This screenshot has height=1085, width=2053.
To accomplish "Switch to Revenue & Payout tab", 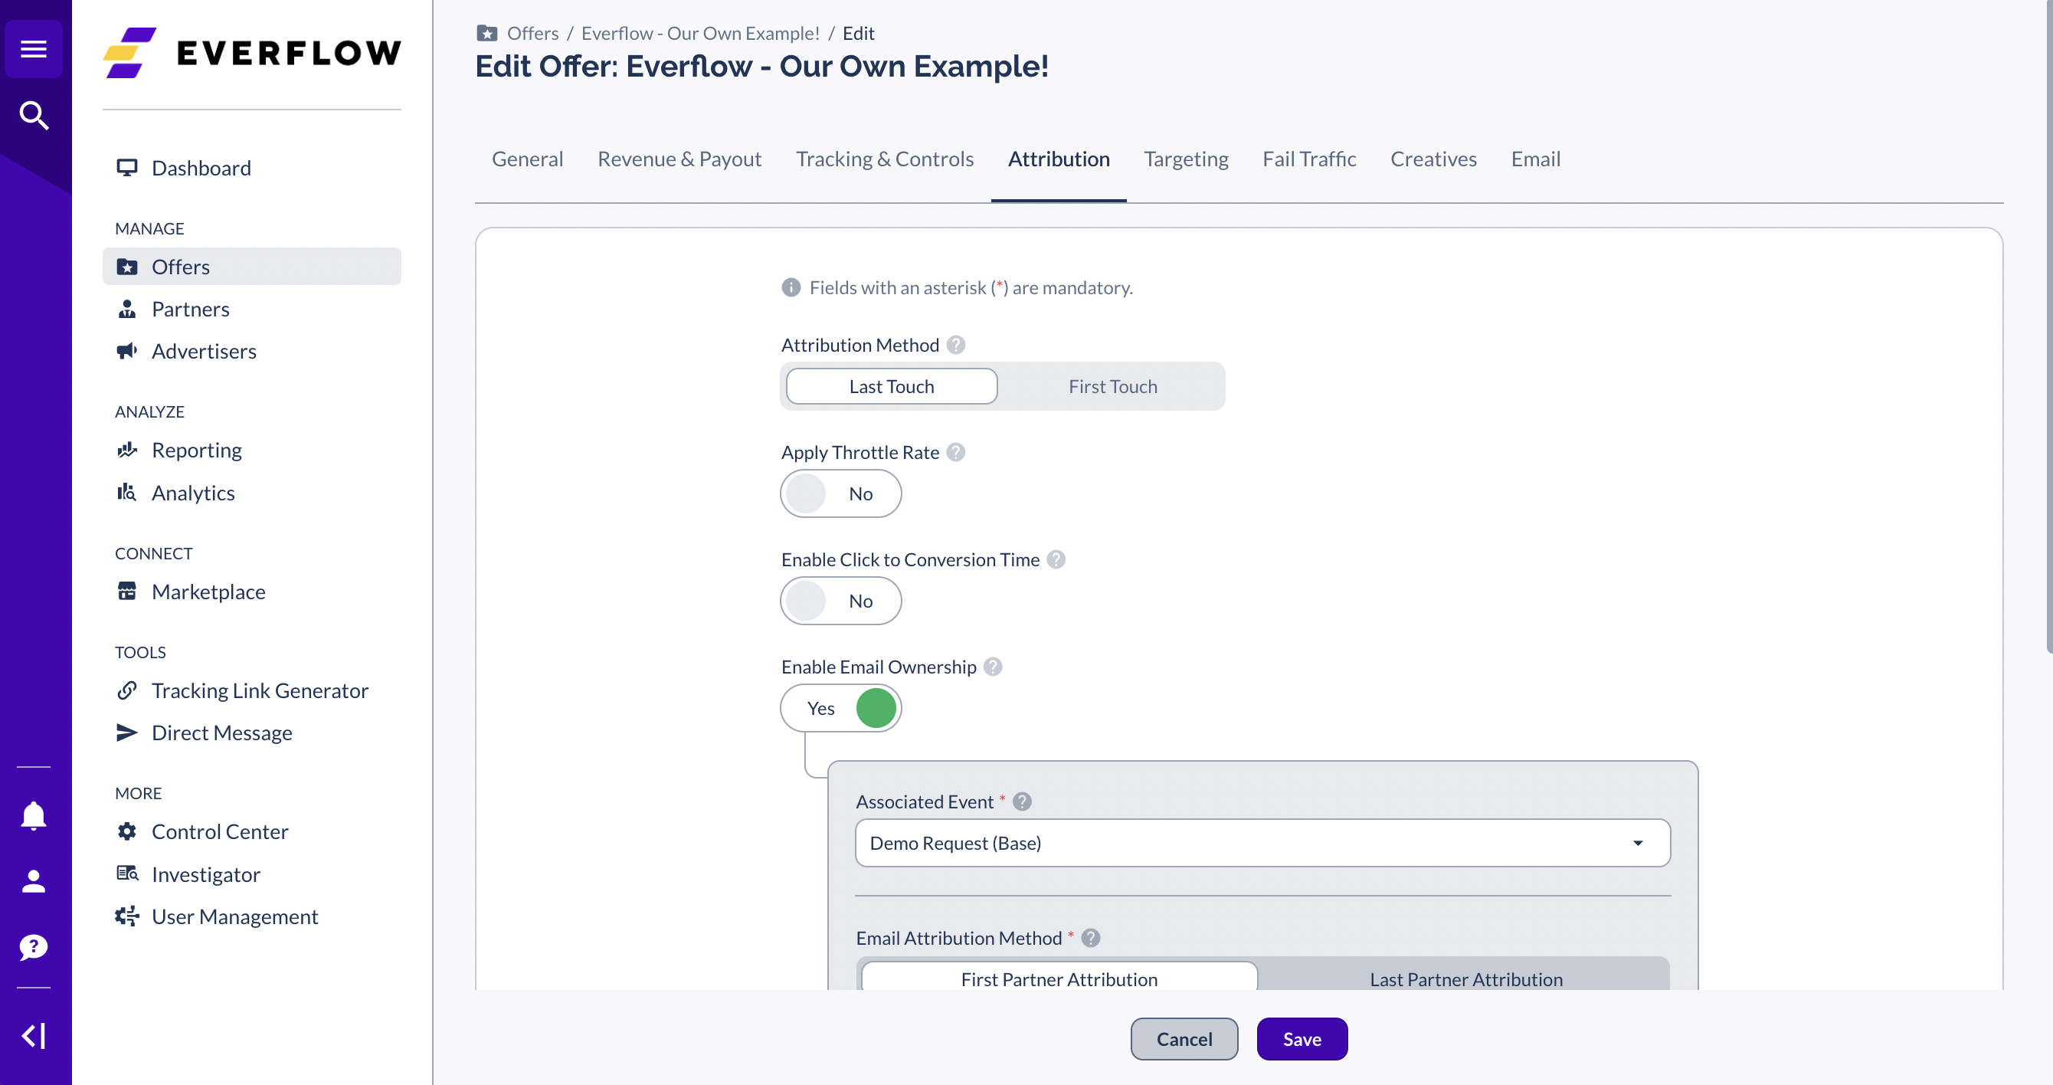I will [679, 159].
